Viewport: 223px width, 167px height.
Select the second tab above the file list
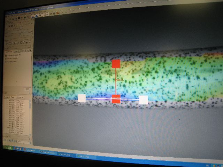tap(13, 97)
